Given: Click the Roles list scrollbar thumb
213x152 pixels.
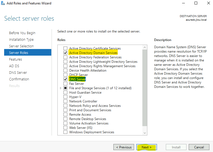Looking at the screenshot, I should click(x=145, y=88).
